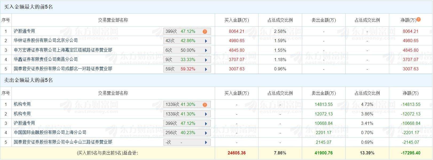Click blue arrow next to 42次 42.86%
Screen dimensions: 433x160
(x=206, y=41)
